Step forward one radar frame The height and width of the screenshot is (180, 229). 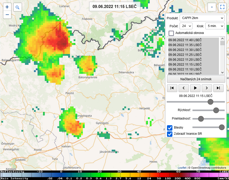pyautogui.click(x=207, y=88)
